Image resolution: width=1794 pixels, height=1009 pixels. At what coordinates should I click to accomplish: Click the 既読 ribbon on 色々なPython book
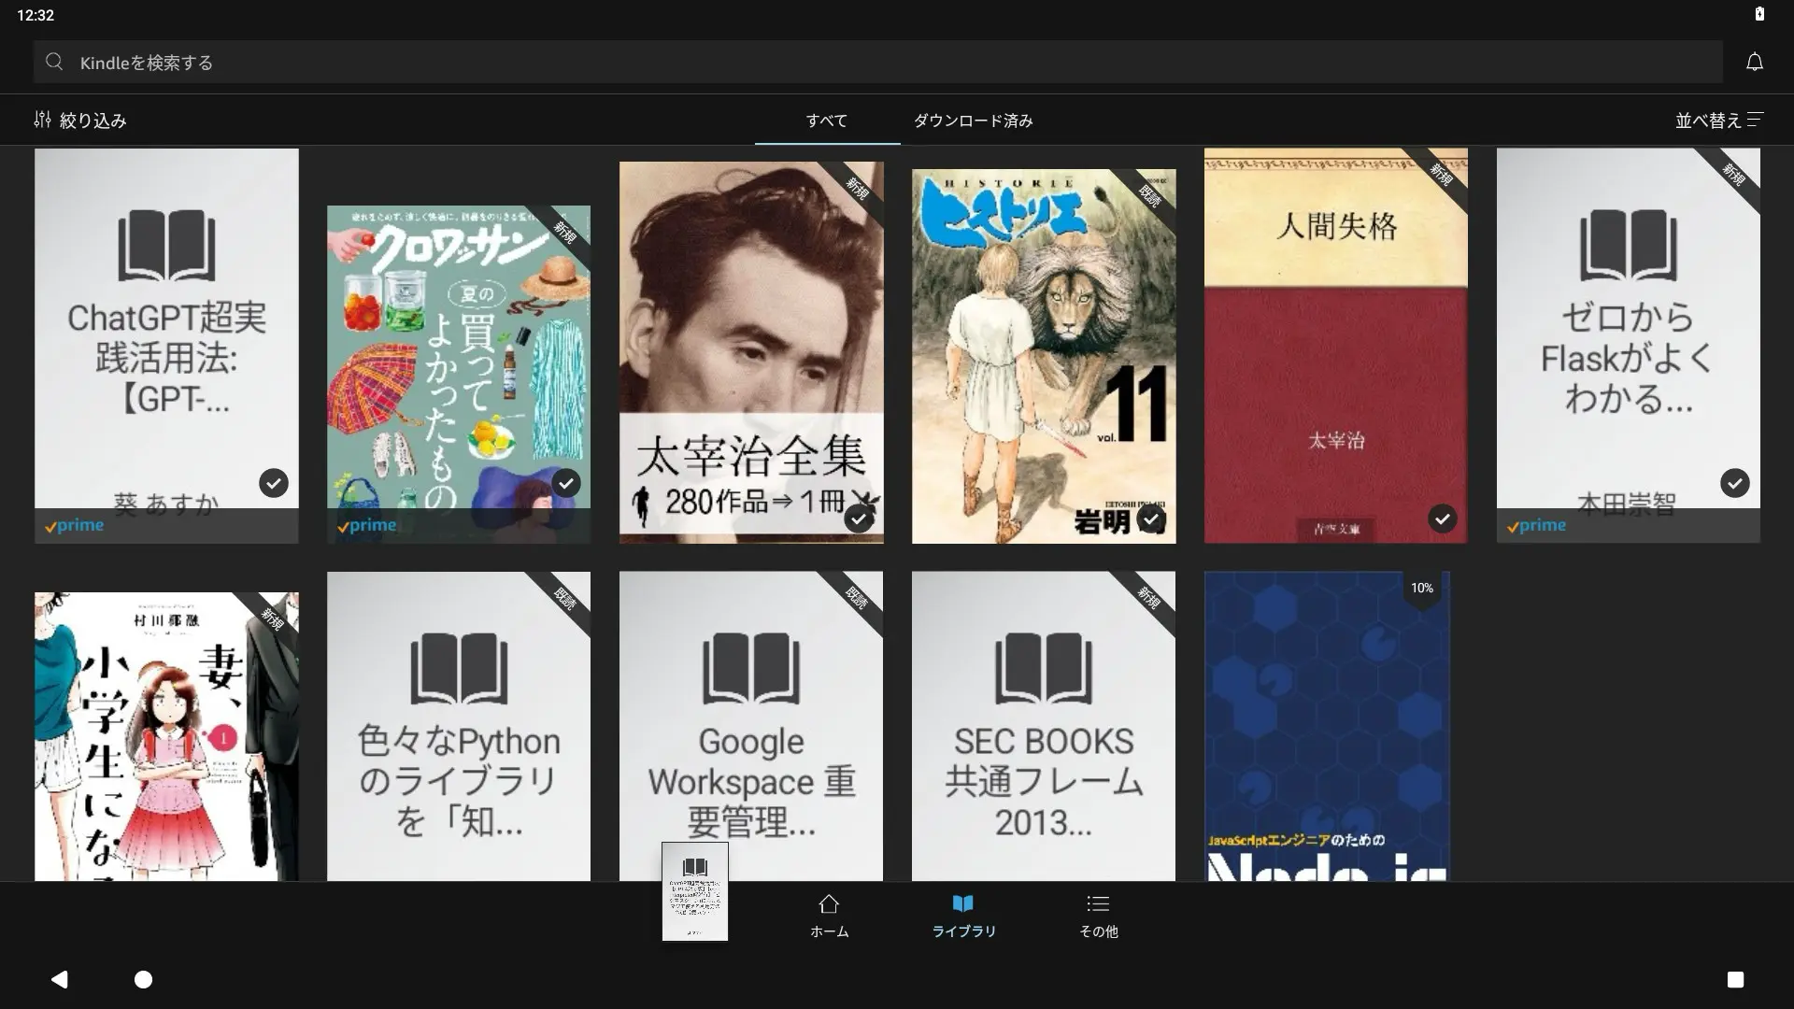point(564,598)
